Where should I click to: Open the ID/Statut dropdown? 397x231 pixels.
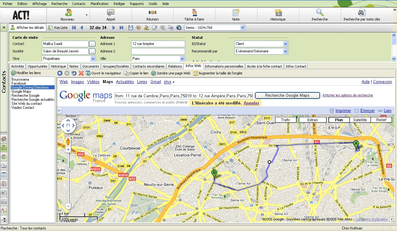[286, 44]
